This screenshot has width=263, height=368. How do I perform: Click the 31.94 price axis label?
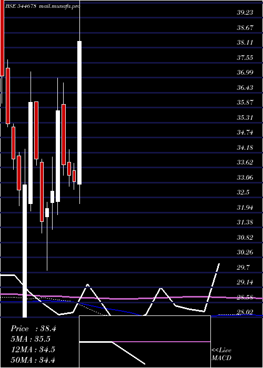tap(245, 207)
